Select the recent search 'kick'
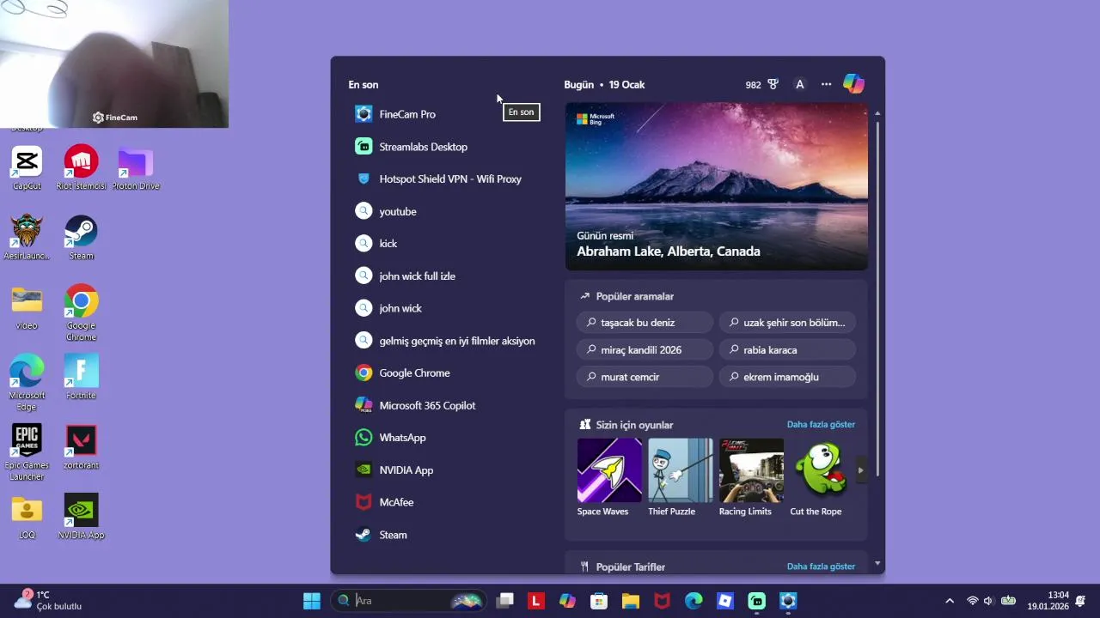 [x=447, y=244]
